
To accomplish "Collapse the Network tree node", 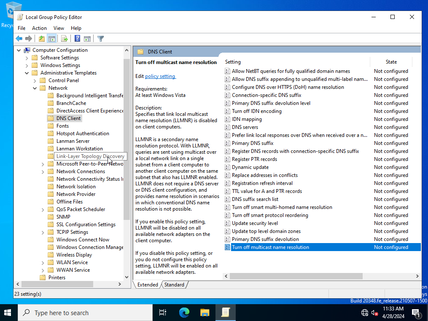I will 35,88.
